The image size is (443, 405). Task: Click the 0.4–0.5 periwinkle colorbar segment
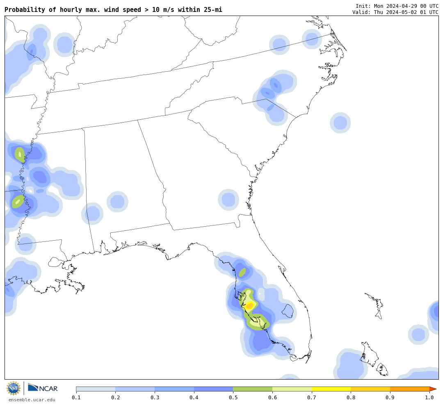213,389
